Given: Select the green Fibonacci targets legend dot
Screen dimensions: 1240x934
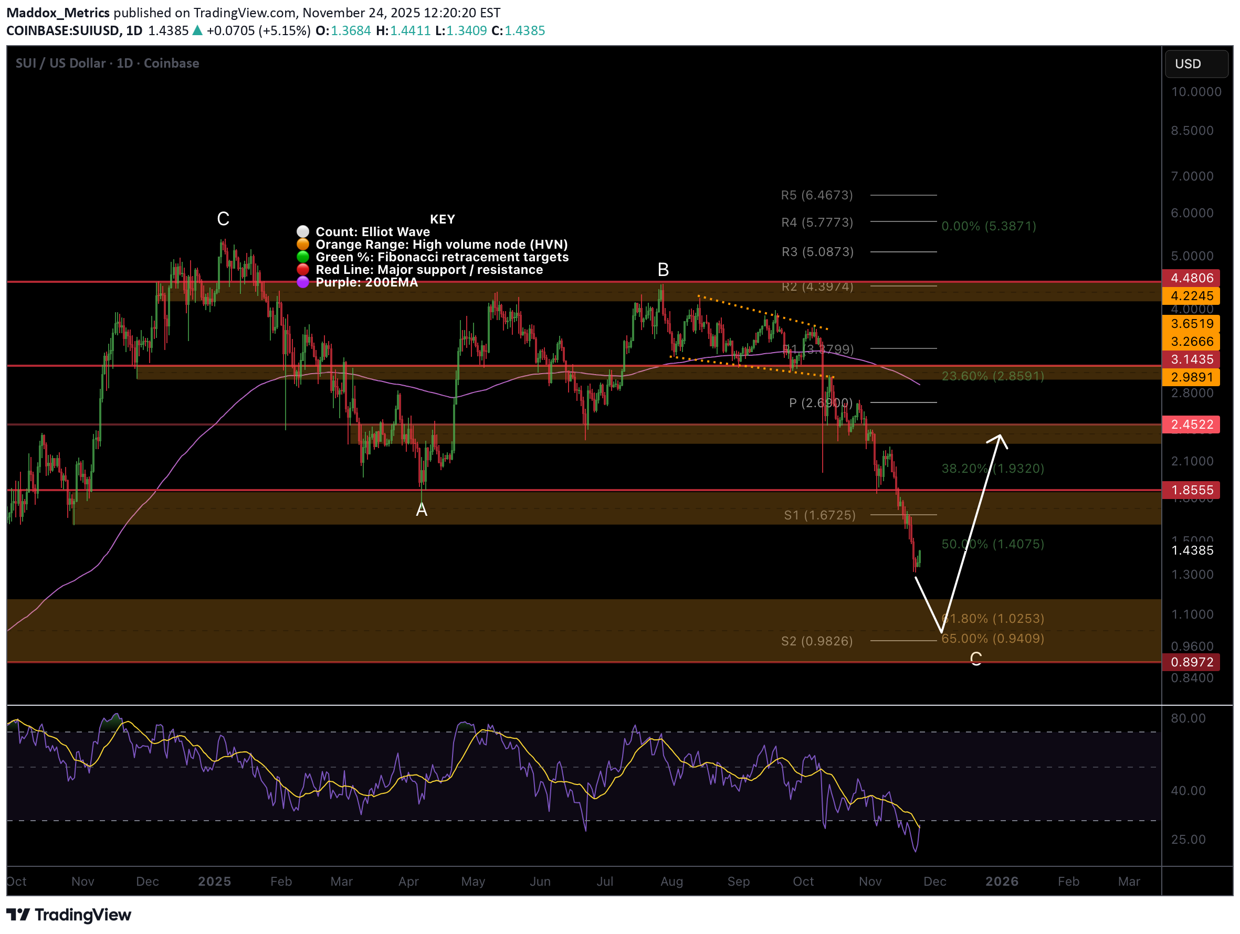Looking at the screenshot, I should coord(303,257).
